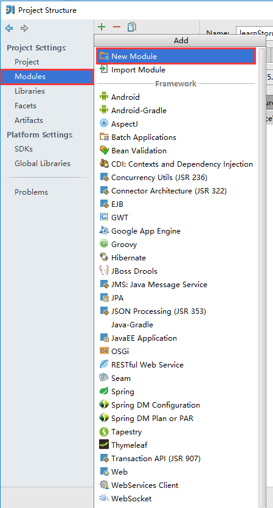Click the module Name input field
This screenshot has width=273, height=508.
pos(255,33)
